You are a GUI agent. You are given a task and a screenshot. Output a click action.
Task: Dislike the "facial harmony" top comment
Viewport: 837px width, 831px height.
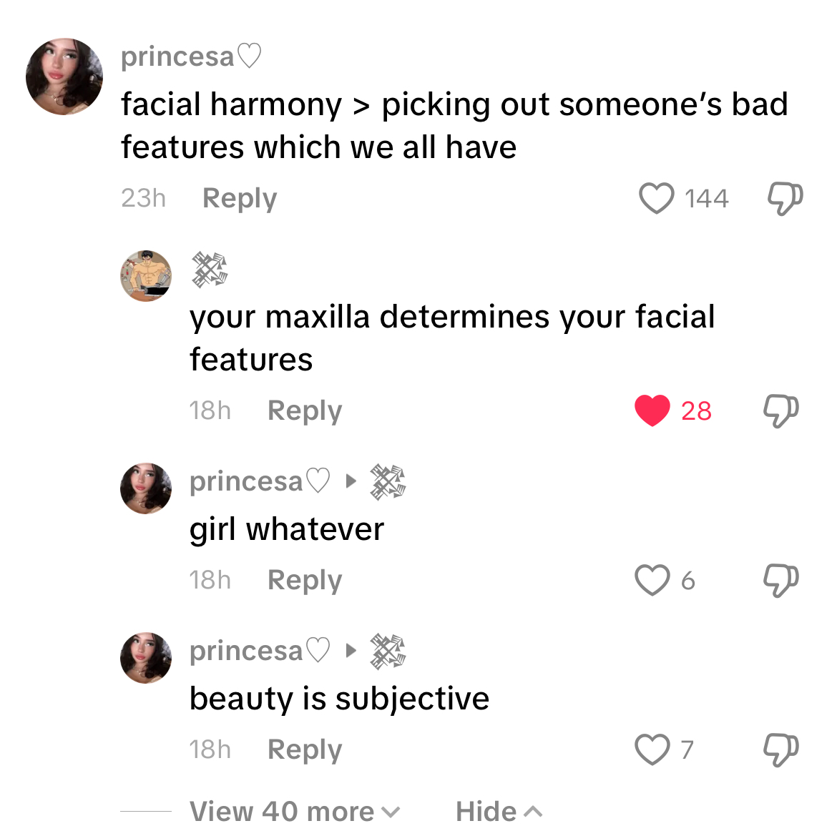click(785, 198)
